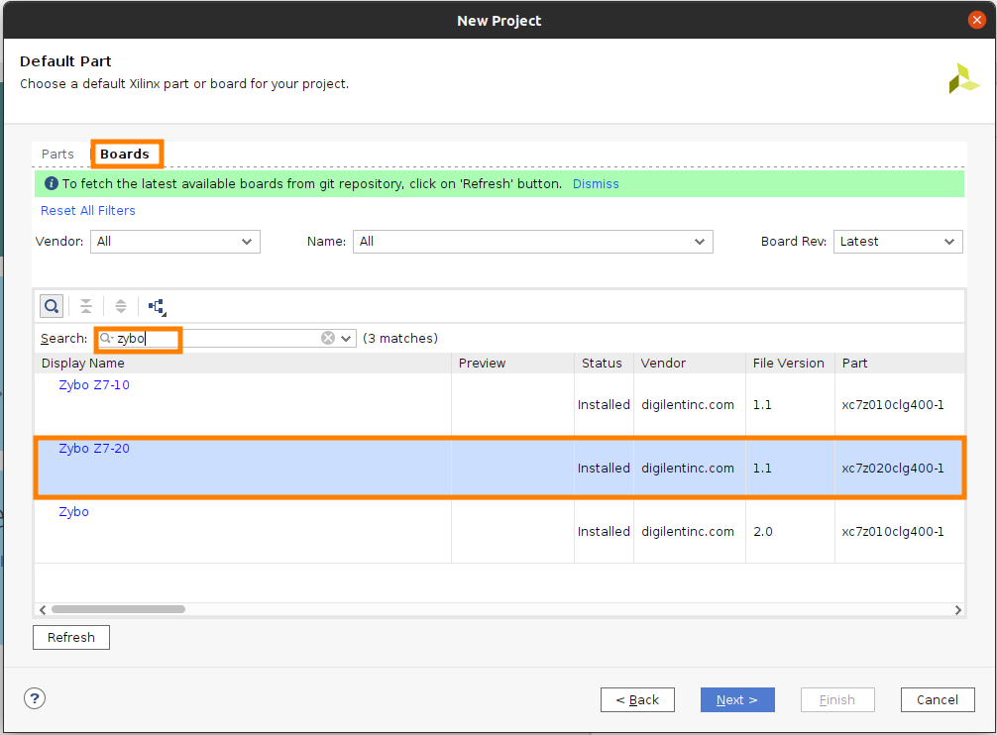Click Installed status in Zybo Z7-20 row

pos(605,469)
